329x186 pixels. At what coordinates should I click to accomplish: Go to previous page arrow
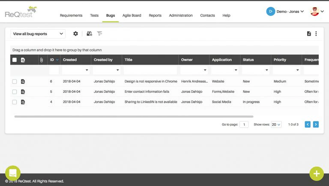(308, 124)
